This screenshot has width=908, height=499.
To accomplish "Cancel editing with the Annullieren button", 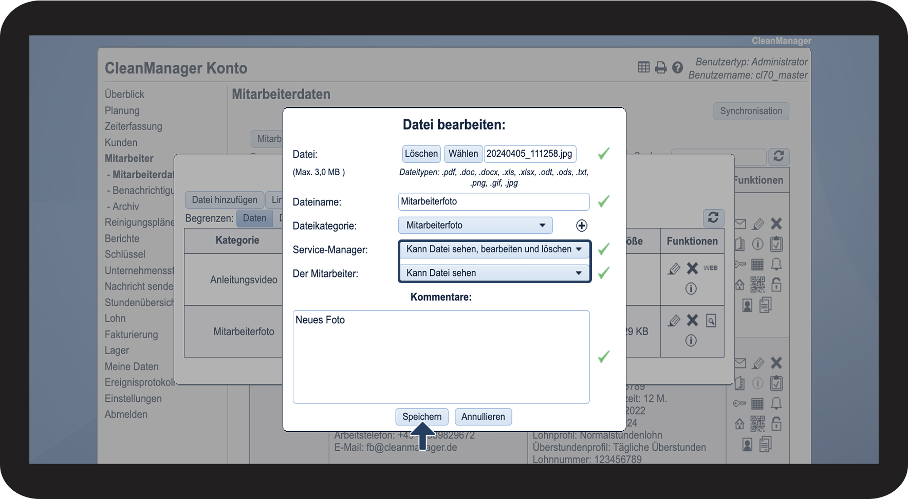I will click(x=483, y=417).
